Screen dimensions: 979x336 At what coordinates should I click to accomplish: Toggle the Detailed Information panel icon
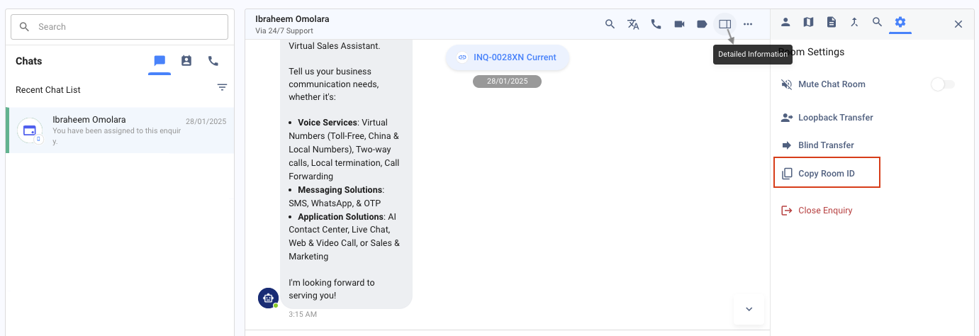point(725,24)
